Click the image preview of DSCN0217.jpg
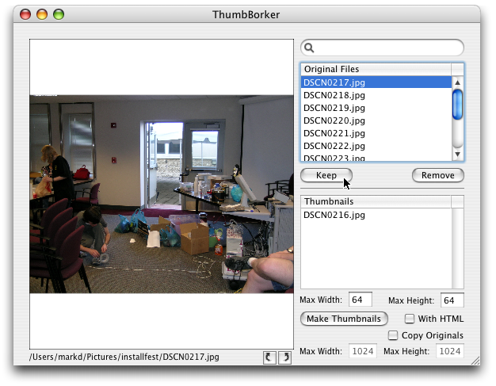 pos(162,194)
